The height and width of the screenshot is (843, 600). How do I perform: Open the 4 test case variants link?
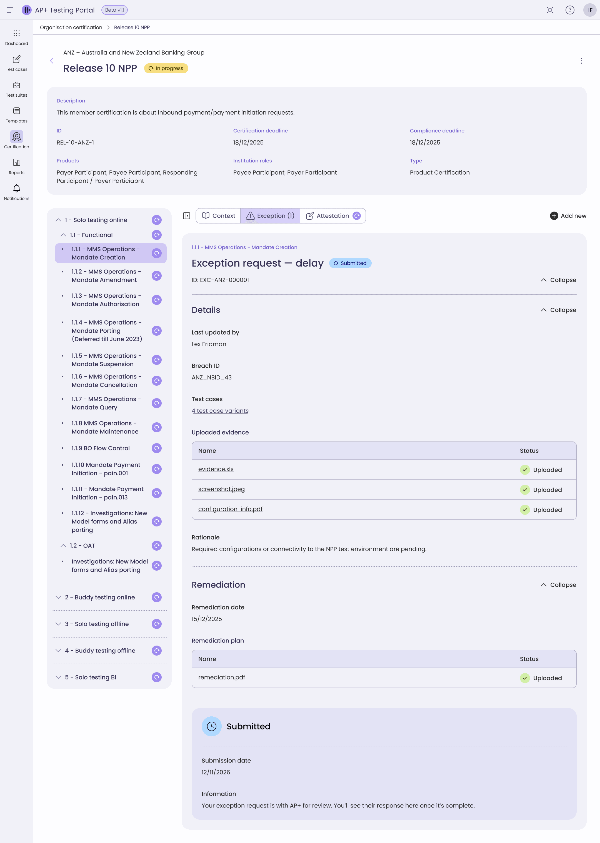(x=220, y=411)
